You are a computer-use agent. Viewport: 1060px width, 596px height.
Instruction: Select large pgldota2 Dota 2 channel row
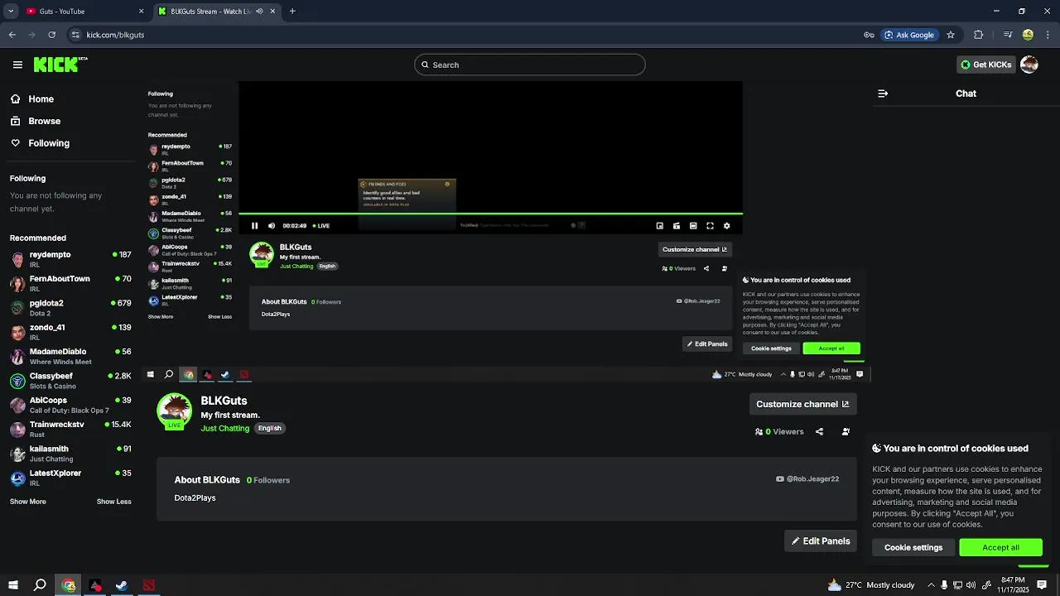[x=70, y=308]
